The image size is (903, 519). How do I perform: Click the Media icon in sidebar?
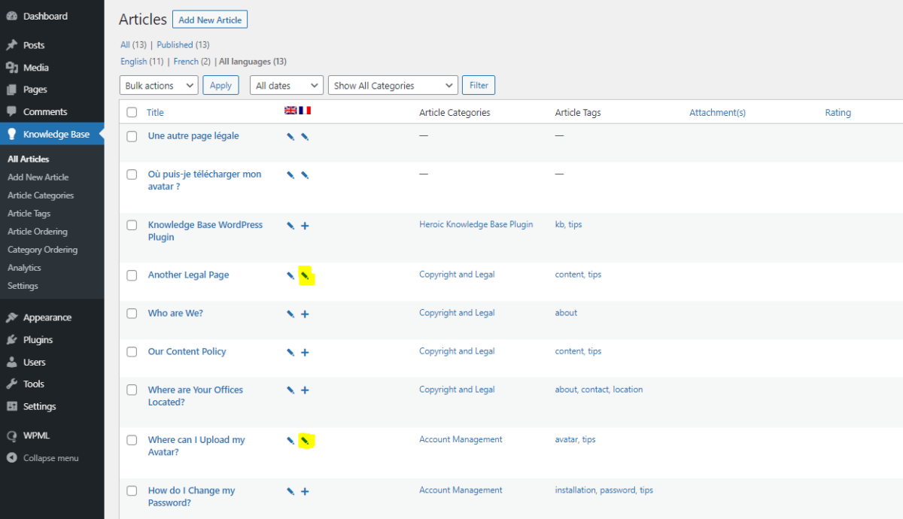11,68
